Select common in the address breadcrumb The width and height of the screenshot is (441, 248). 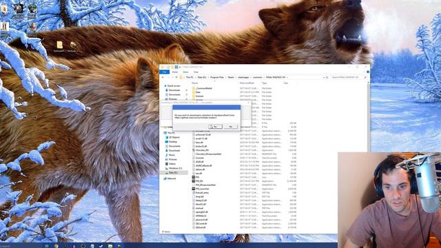coord(257,77)
